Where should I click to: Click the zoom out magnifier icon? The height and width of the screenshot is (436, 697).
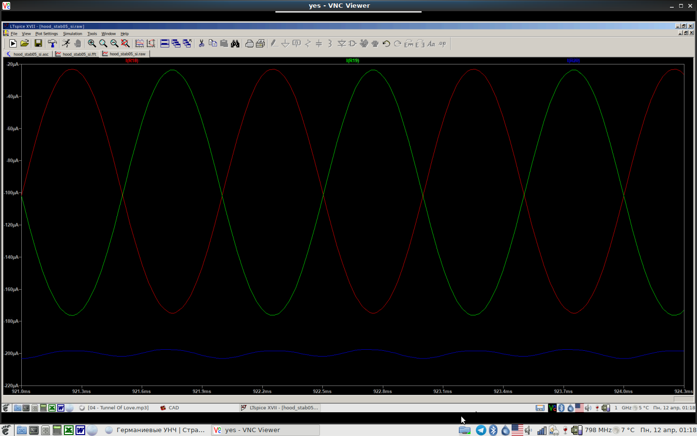pos(114,44)
